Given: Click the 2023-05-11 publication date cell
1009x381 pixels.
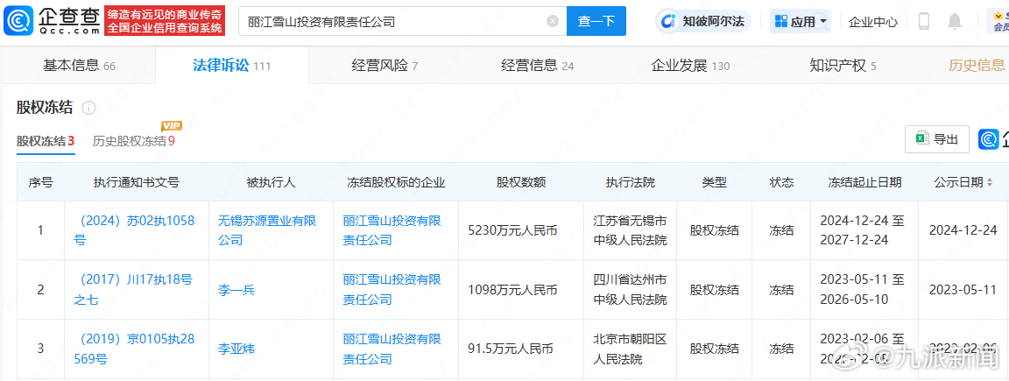Looking at the screenshot, I should 963,290.
